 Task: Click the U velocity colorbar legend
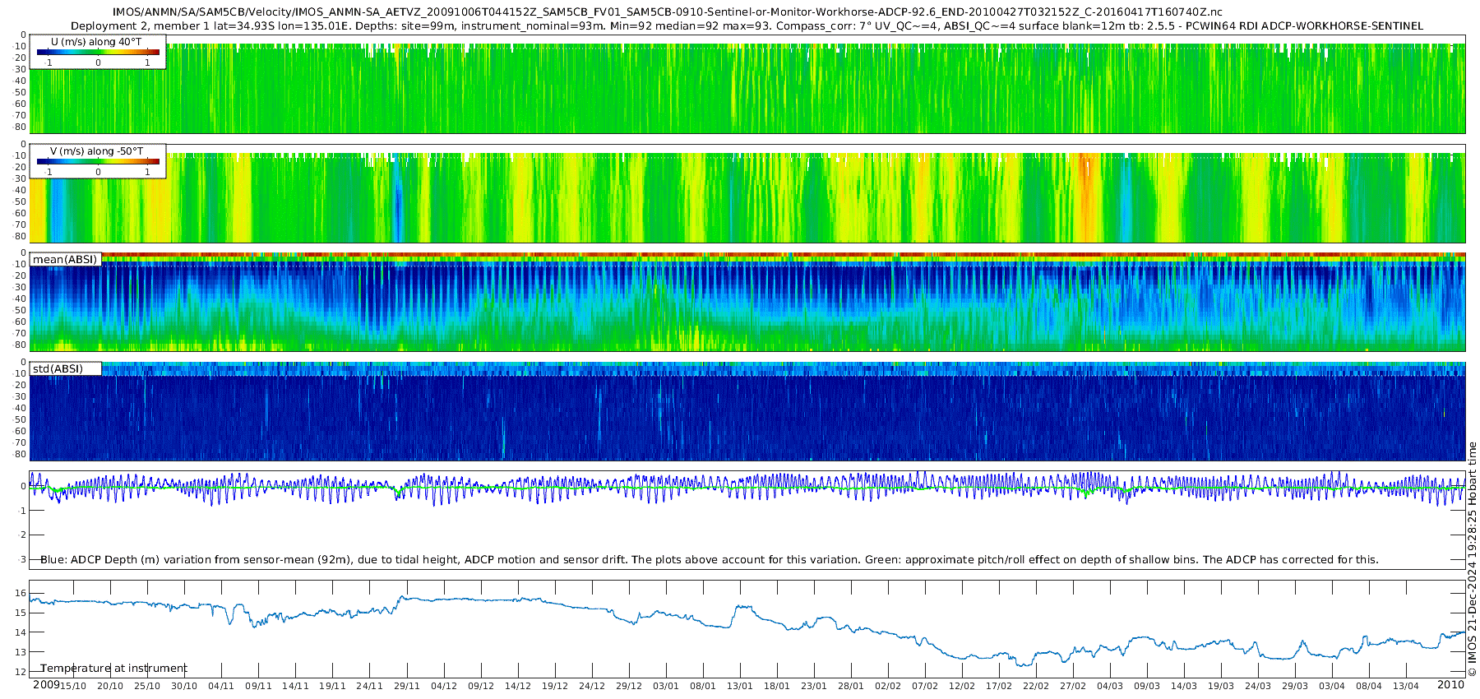point(97,52)
